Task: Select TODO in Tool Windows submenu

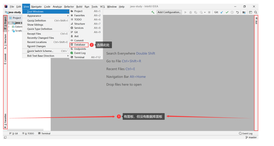Action: point(86,20)
